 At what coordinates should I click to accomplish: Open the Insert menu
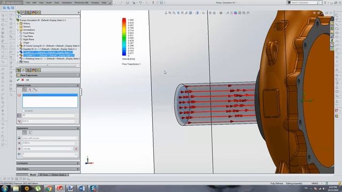coord(49,3)
